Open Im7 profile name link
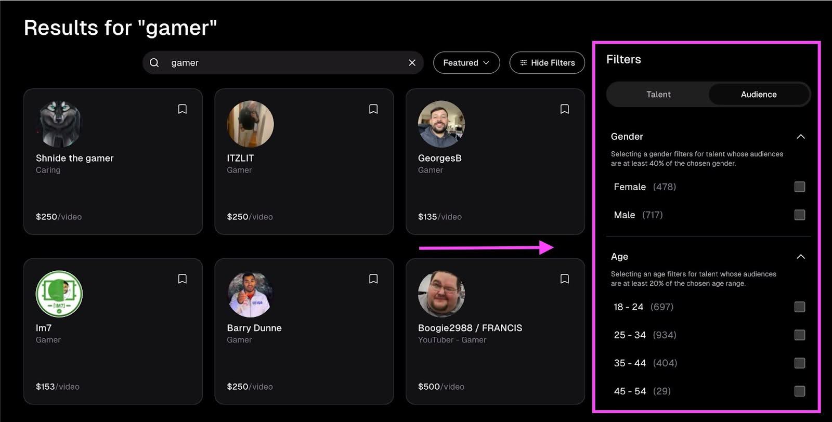The width and height of the screenshot is (832, 422). point(44,328)
